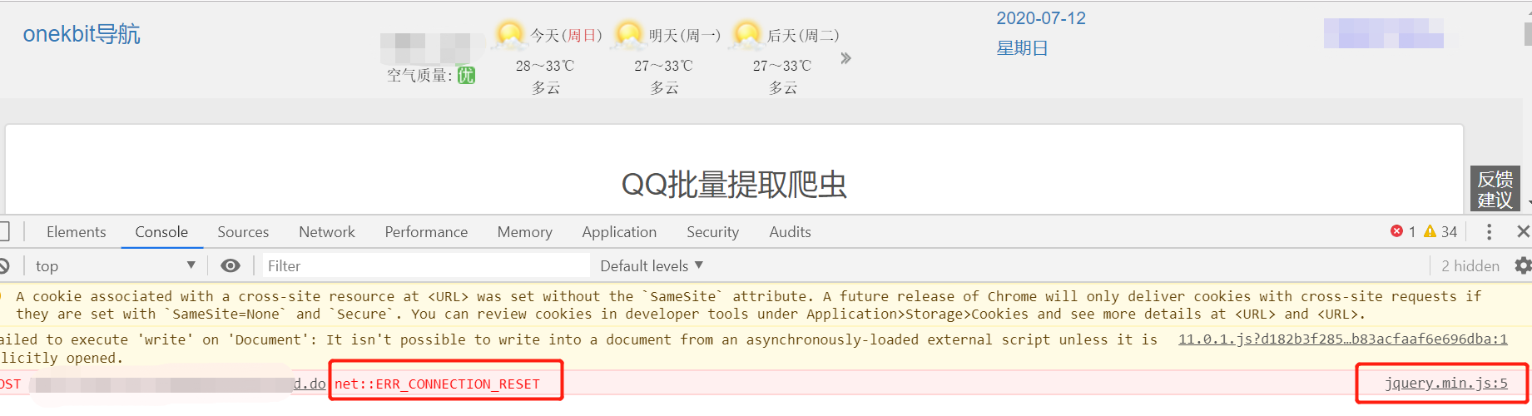Click the 后天 weather forecast icon
The height and width of the screenshot is (416, 1532).
click(746, 36)
